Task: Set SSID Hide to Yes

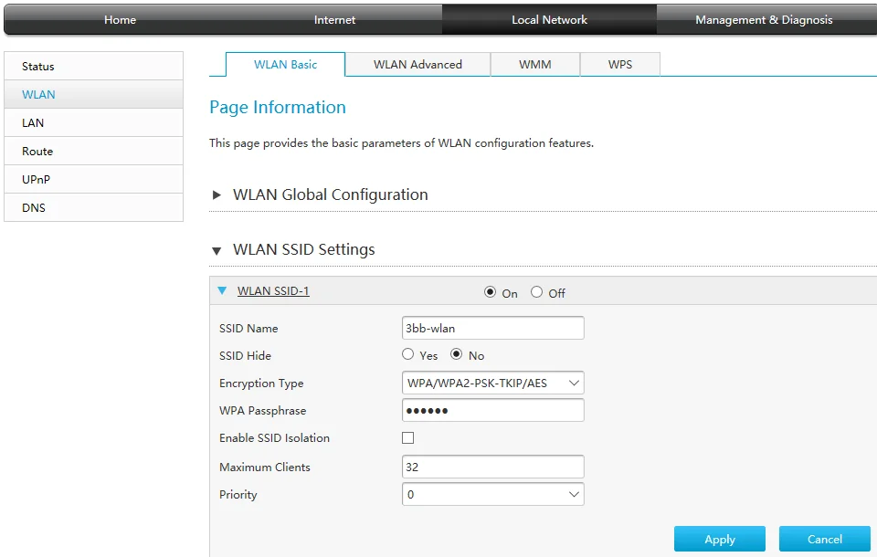Action: (x=408, y=354)
